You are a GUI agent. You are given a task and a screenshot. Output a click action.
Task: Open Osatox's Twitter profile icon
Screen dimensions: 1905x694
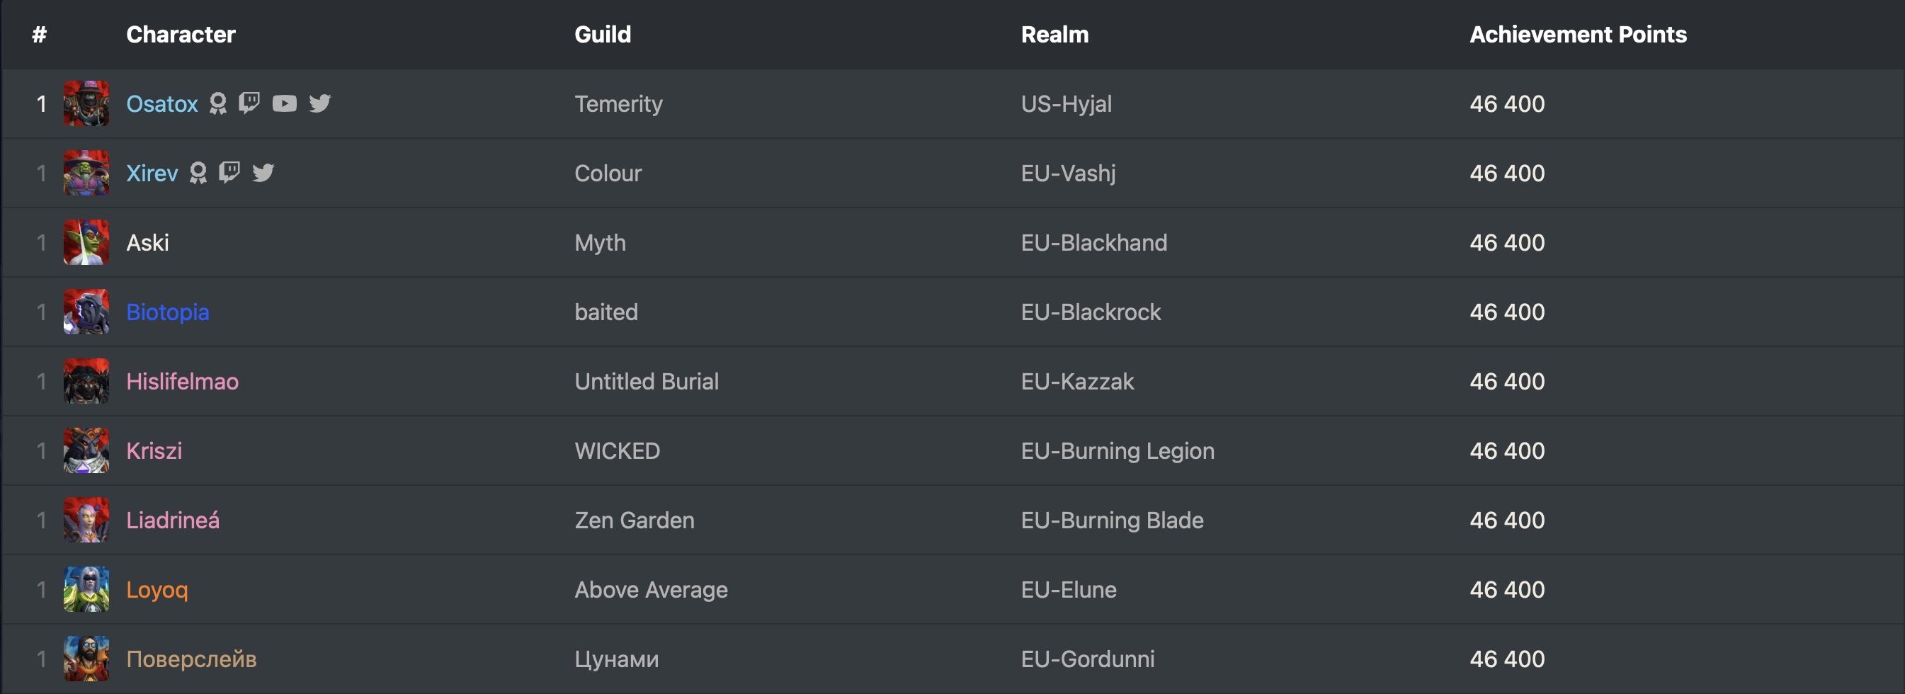(319, 103)
